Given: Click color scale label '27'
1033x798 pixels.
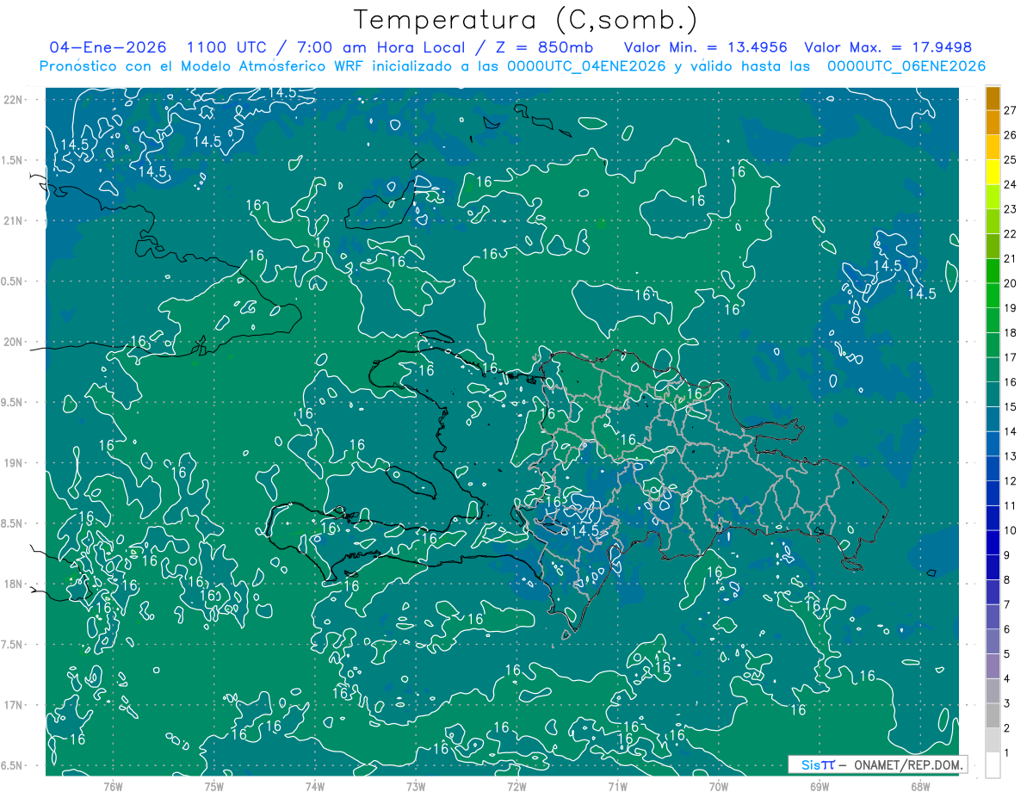Looking at the screenshot, I should (x=1011, y=110).
